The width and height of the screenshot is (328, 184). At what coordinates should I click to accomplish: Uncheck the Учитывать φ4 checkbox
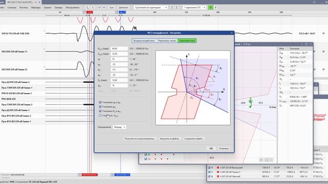pyautogui.click(x=100, y=107)
